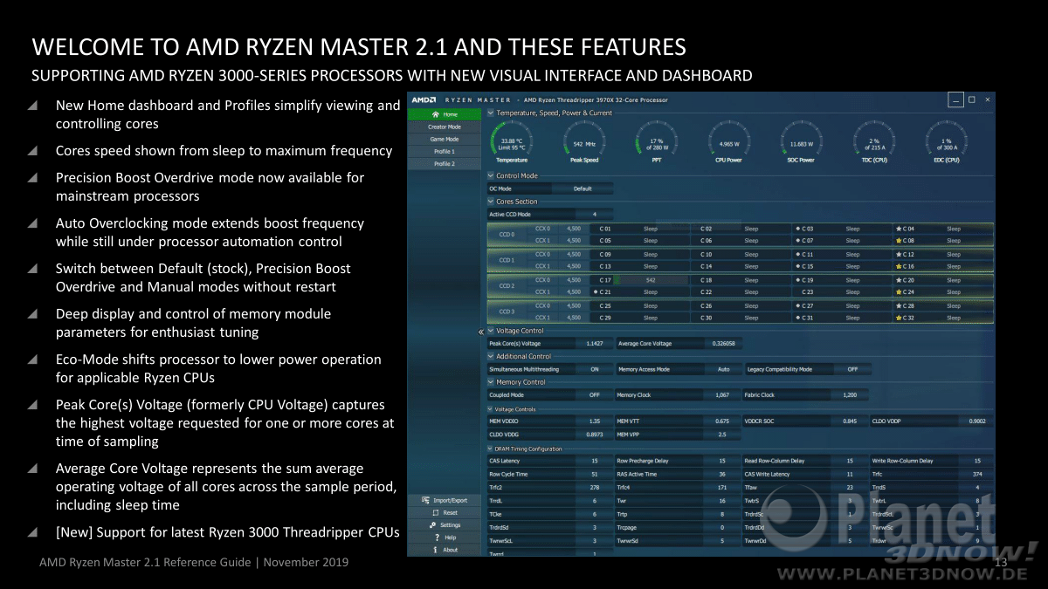Collapse the Control Mode section
The image size is (1048, 589).
point(491,176)
